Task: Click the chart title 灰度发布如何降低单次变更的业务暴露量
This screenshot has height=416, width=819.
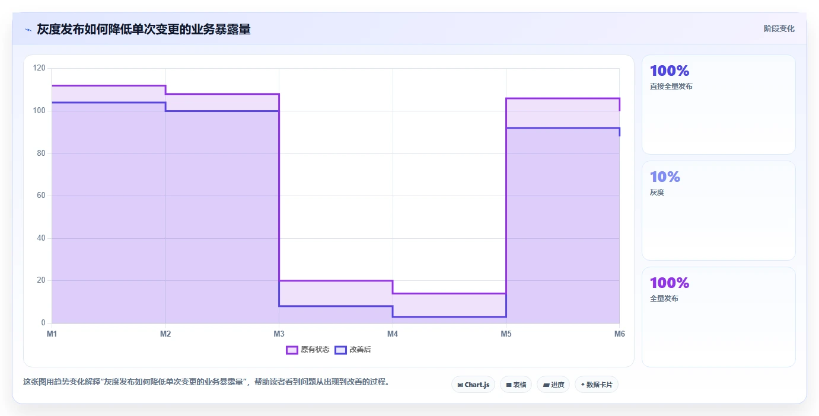Action: pos(144,30)
